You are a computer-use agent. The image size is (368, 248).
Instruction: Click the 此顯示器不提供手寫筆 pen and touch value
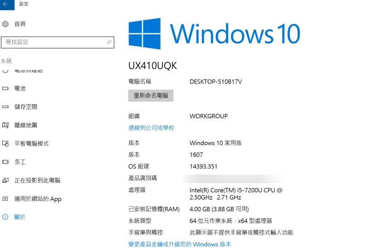pyautogui.click(x=241, y=232)
